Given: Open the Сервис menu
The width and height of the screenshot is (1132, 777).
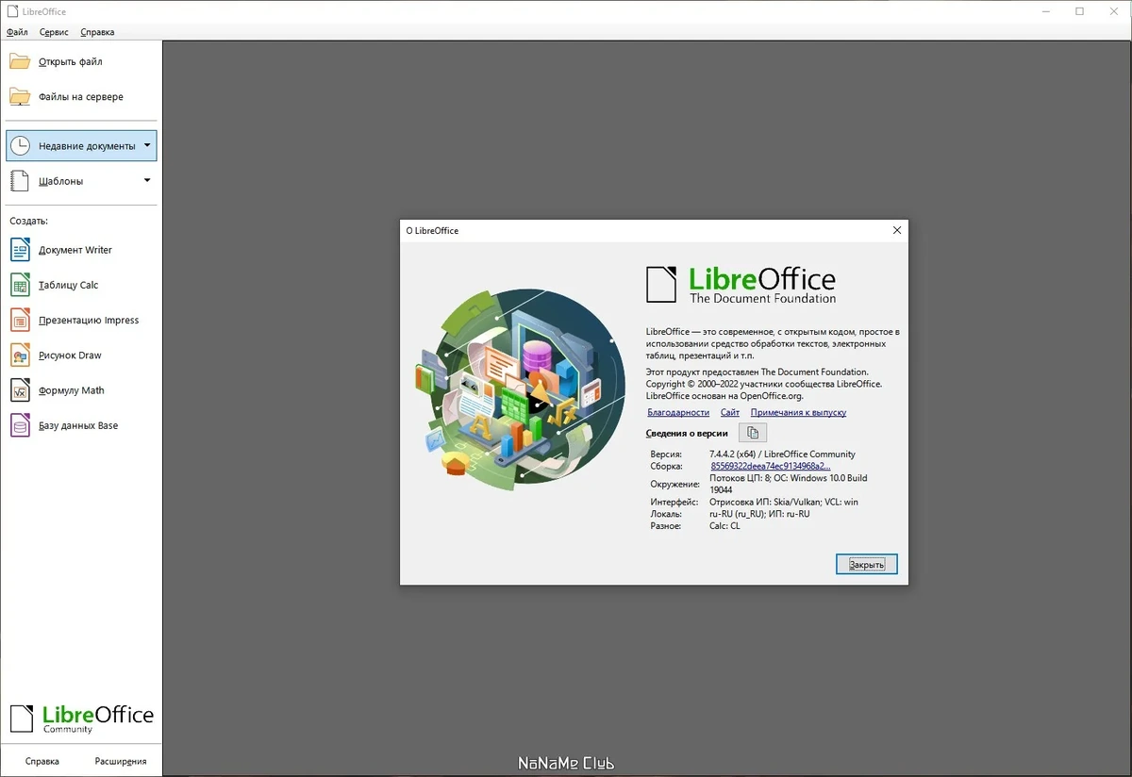Looking at the screenshot, I should tap(54, 32).
